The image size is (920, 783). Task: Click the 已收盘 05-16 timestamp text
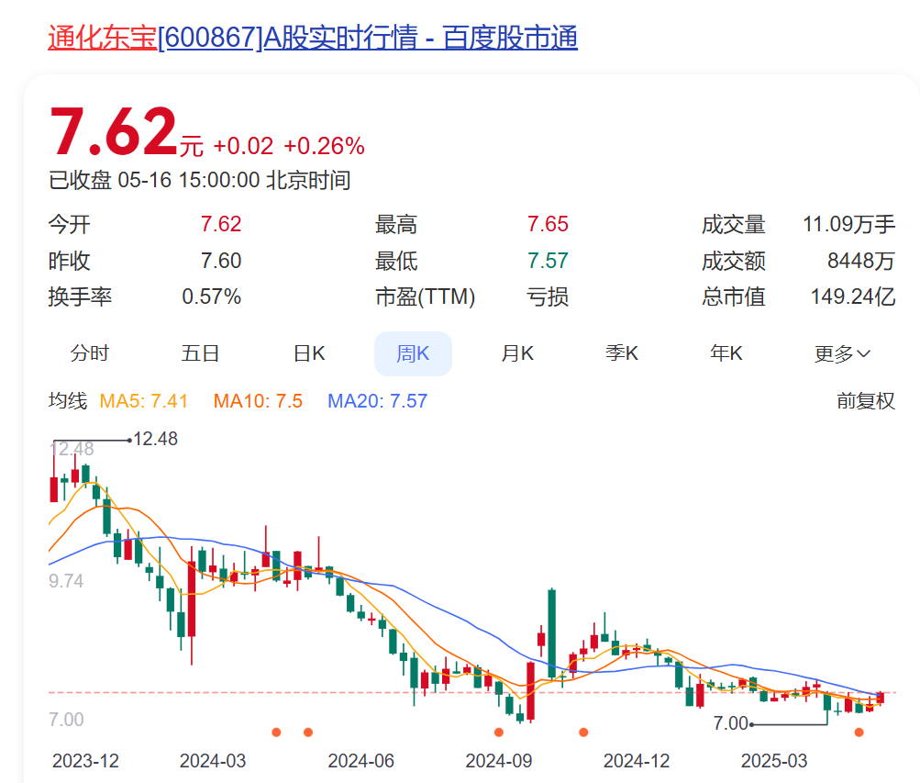(x=199, y=180)
